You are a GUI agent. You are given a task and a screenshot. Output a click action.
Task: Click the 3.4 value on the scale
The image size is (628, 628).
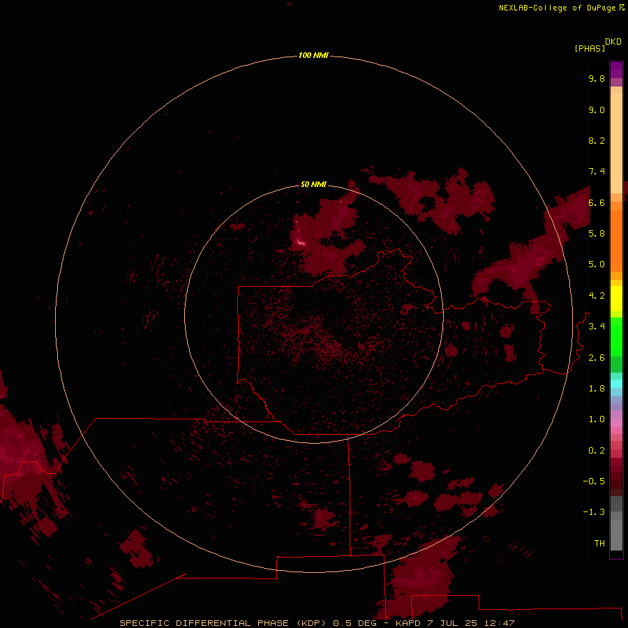pos(597,327)
